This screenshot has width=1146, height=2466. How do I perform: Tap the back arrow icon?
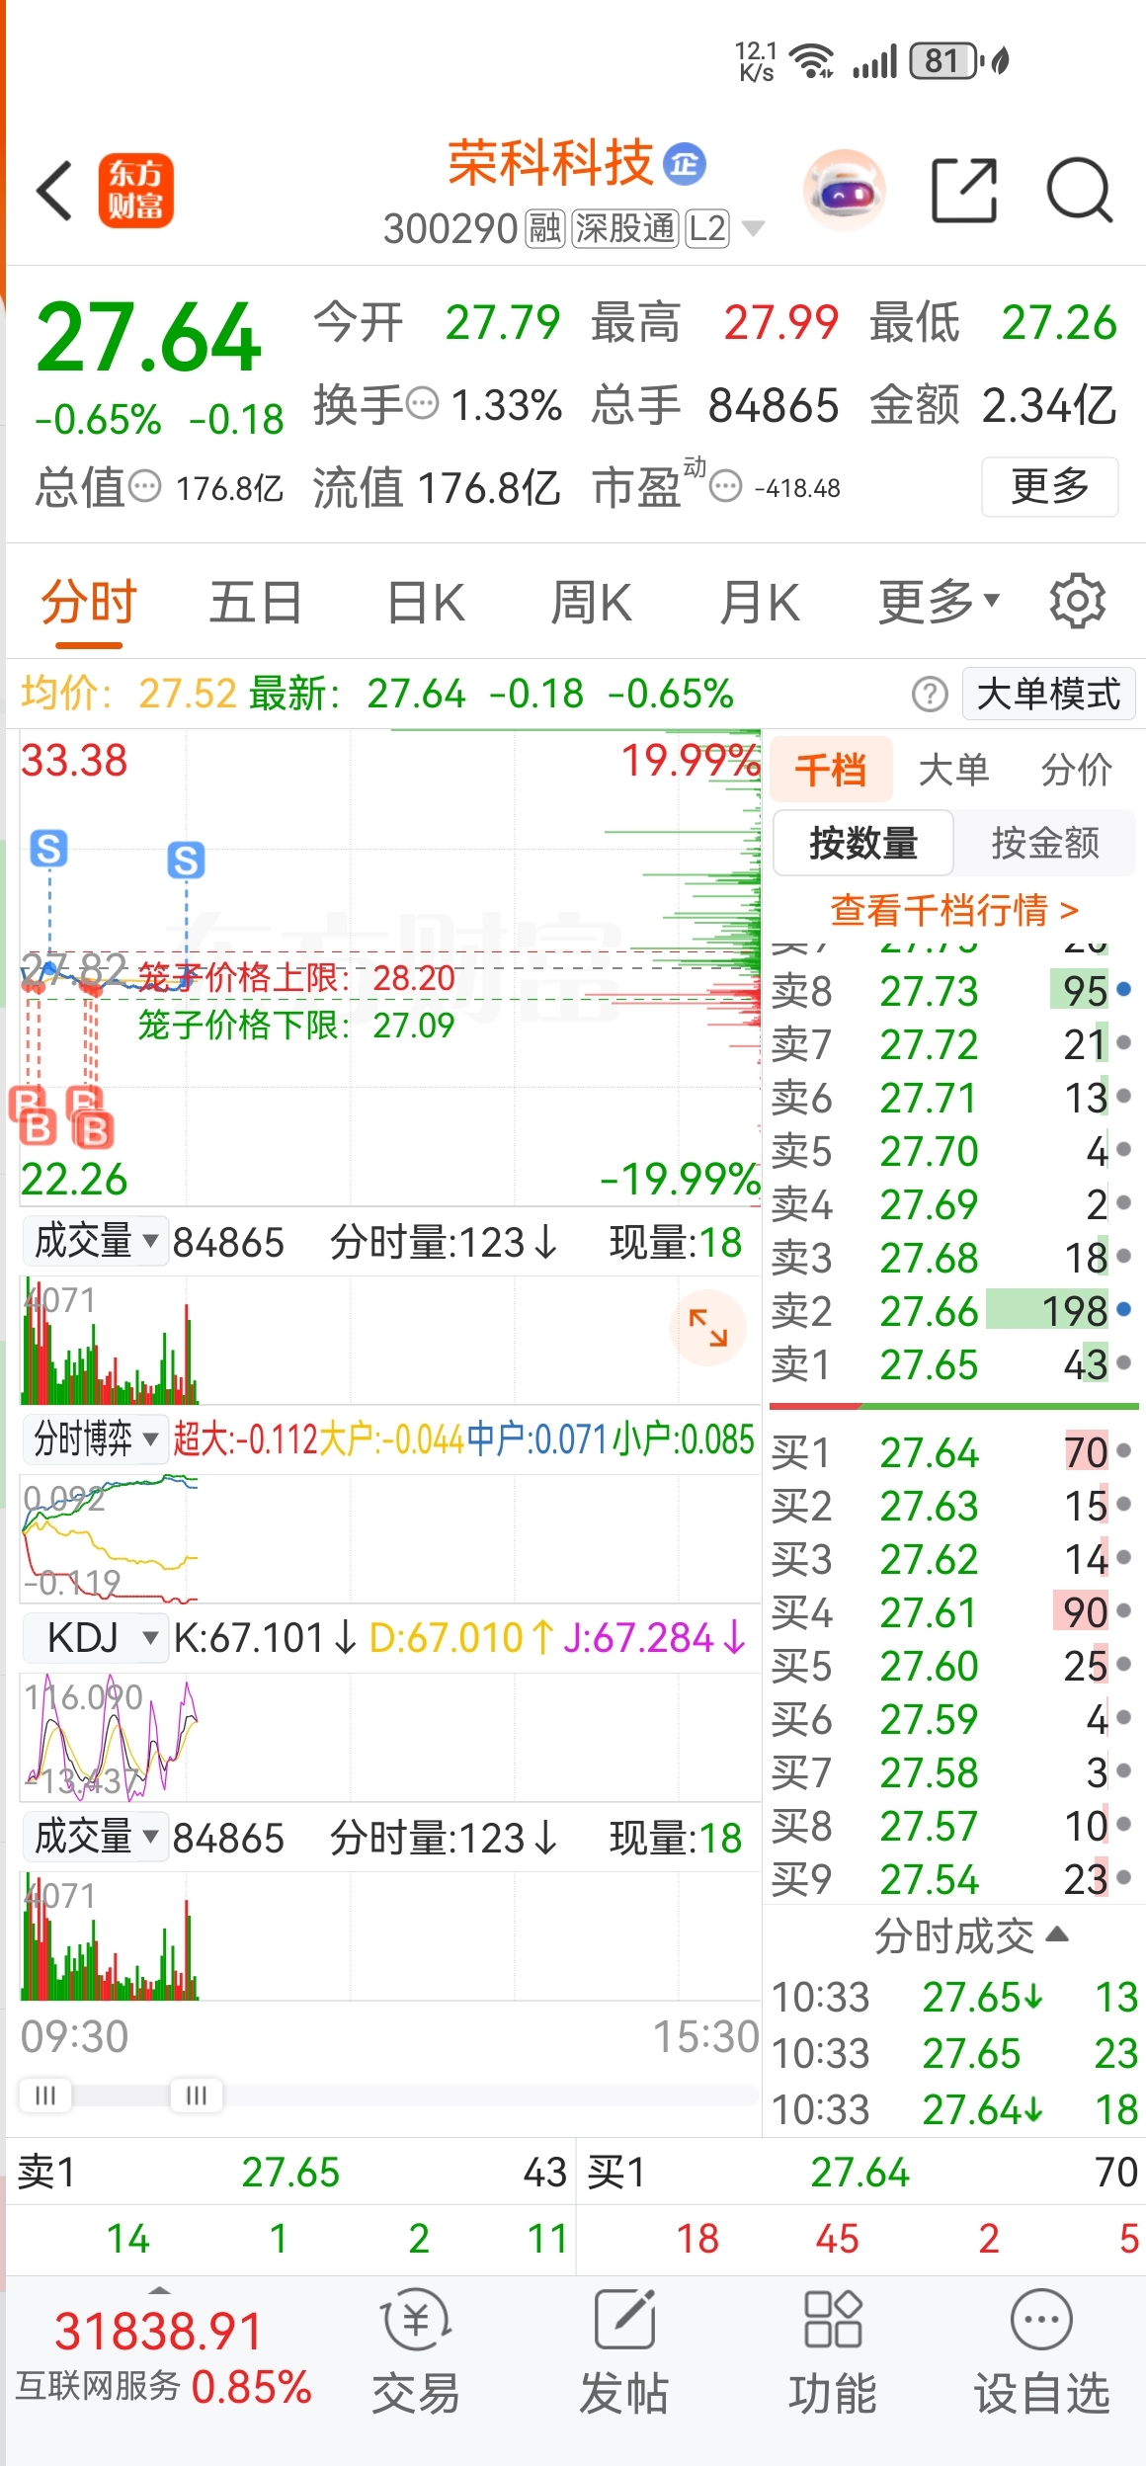tap(54, 191)
